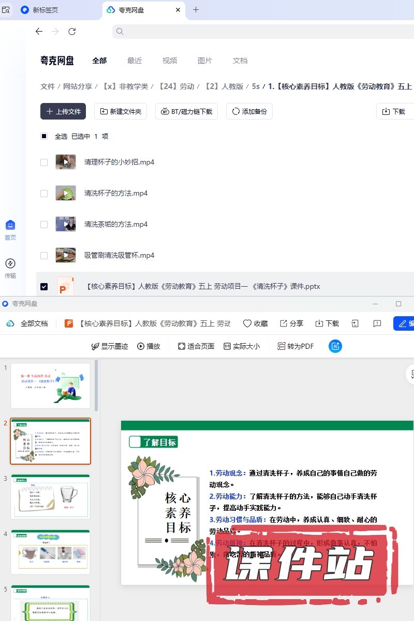Image resolution: width=414 pixels, height=621 pixels.
Task: Toggle the 全选 select-all checkbox
Action: pyautogui.click(x=44, y=136)
